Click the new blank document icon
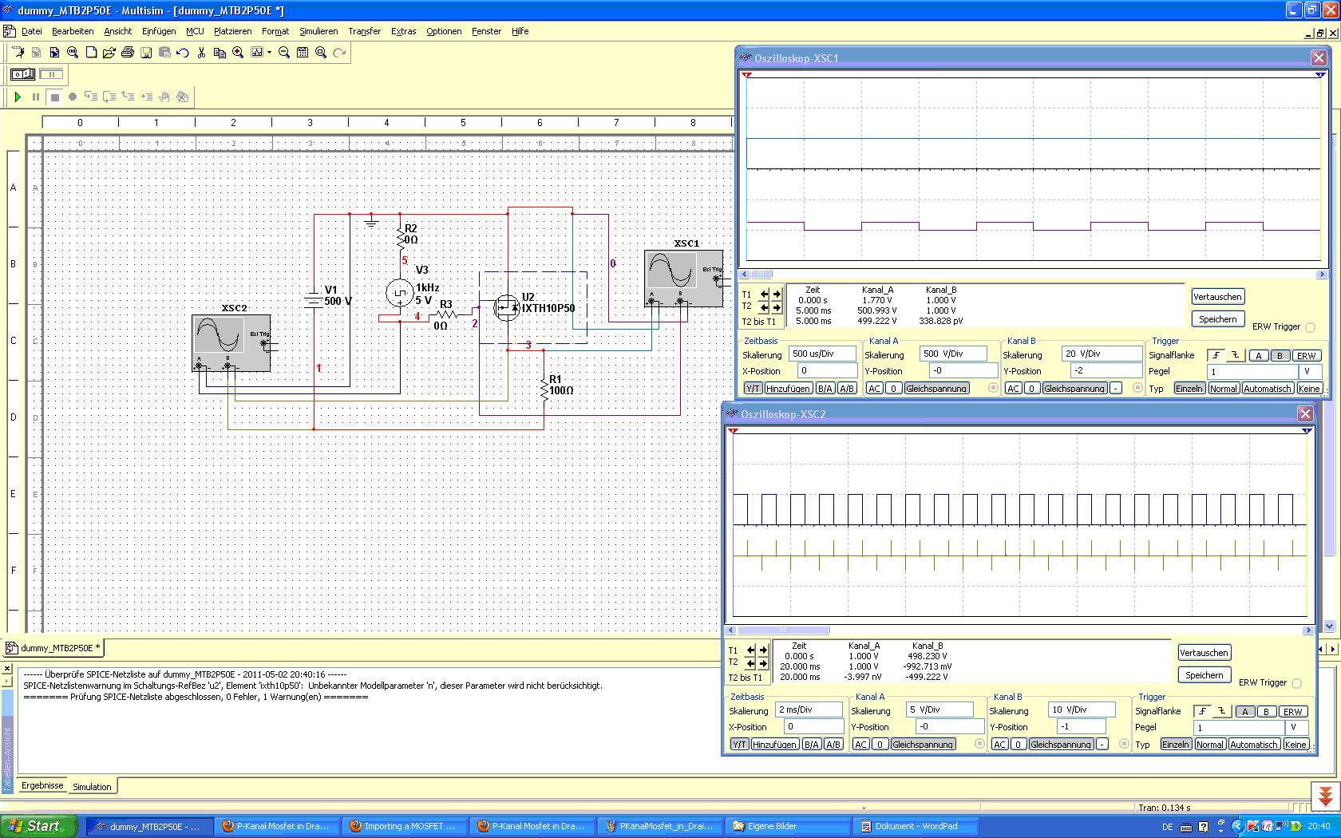The image size is (1341, 838). point(91,53)
